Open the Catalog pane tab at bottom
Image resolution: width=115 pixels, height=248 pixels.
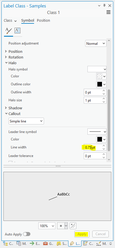(x=8, y=243)
